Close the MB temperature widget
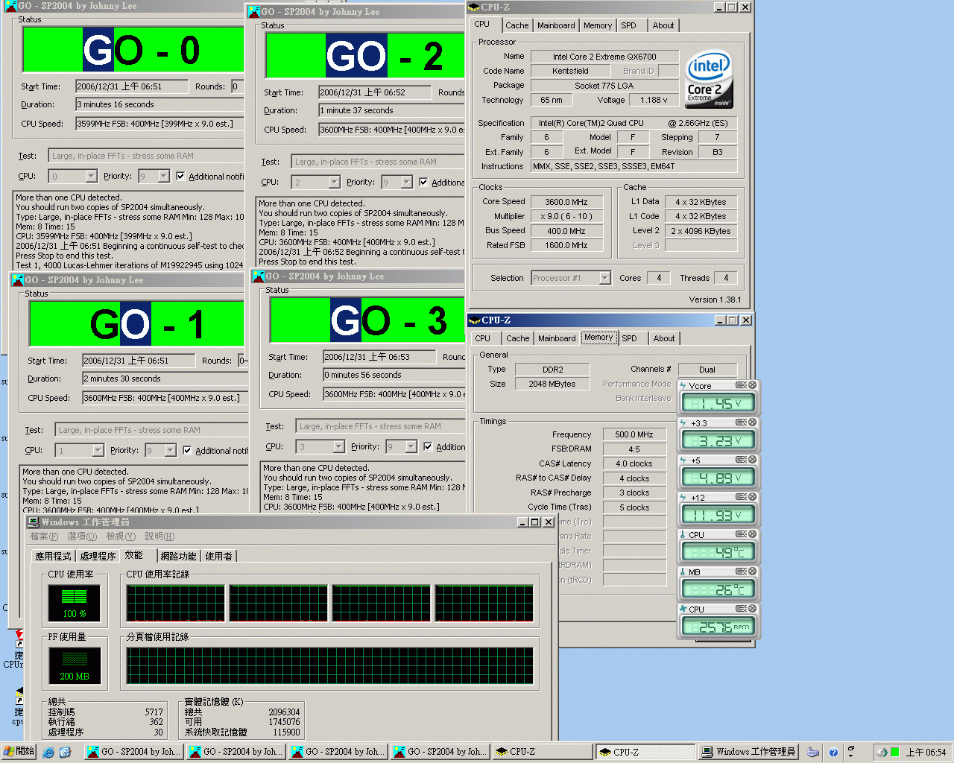This screenshot has width=954, height=763. pos(753,572)
